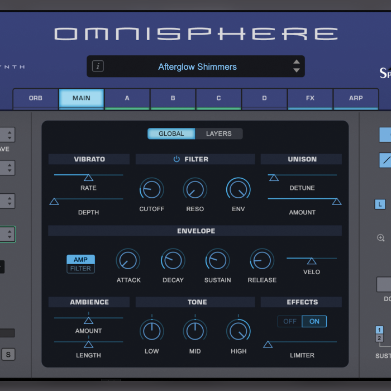391x391 pixels.
Task: Select the GLOBAL view button
Action: [x=171, y=133]
